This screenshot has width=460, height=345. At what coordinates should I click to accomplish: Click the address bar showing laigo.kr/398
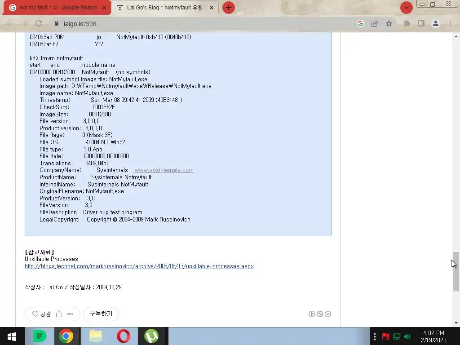(203, 24)
